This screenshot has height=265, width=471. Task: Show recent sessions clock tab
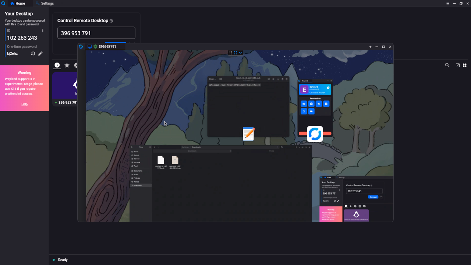click(57, 65)
